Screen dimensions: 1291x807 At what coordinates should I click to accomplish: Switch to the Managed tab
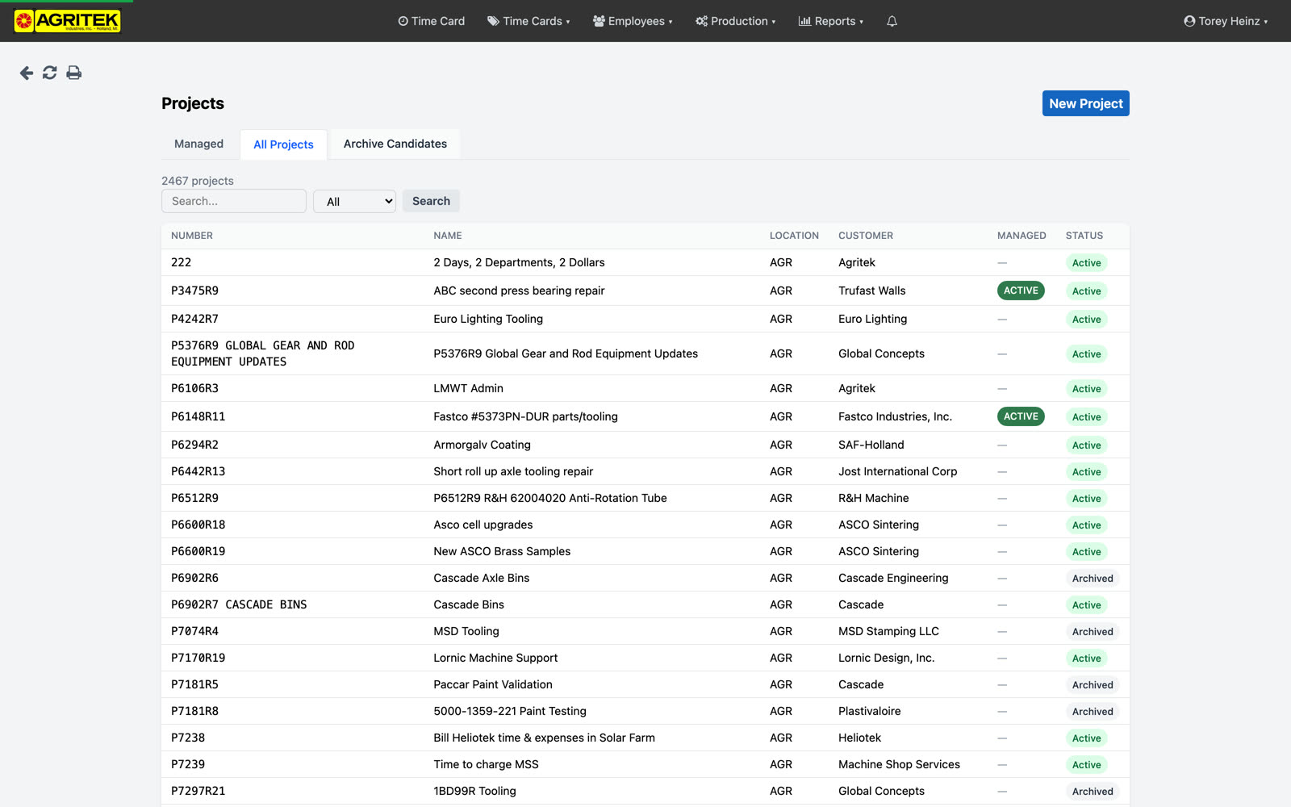tap(198, 144)
